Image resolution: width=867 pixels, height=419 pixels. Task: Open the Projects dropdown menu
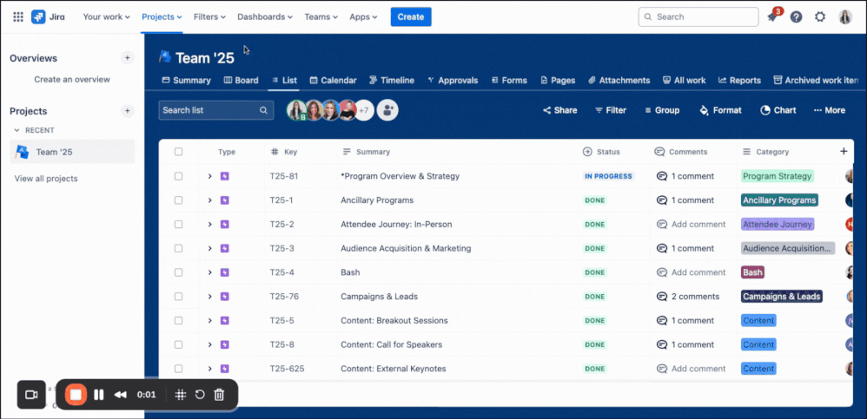coord(162,16)
